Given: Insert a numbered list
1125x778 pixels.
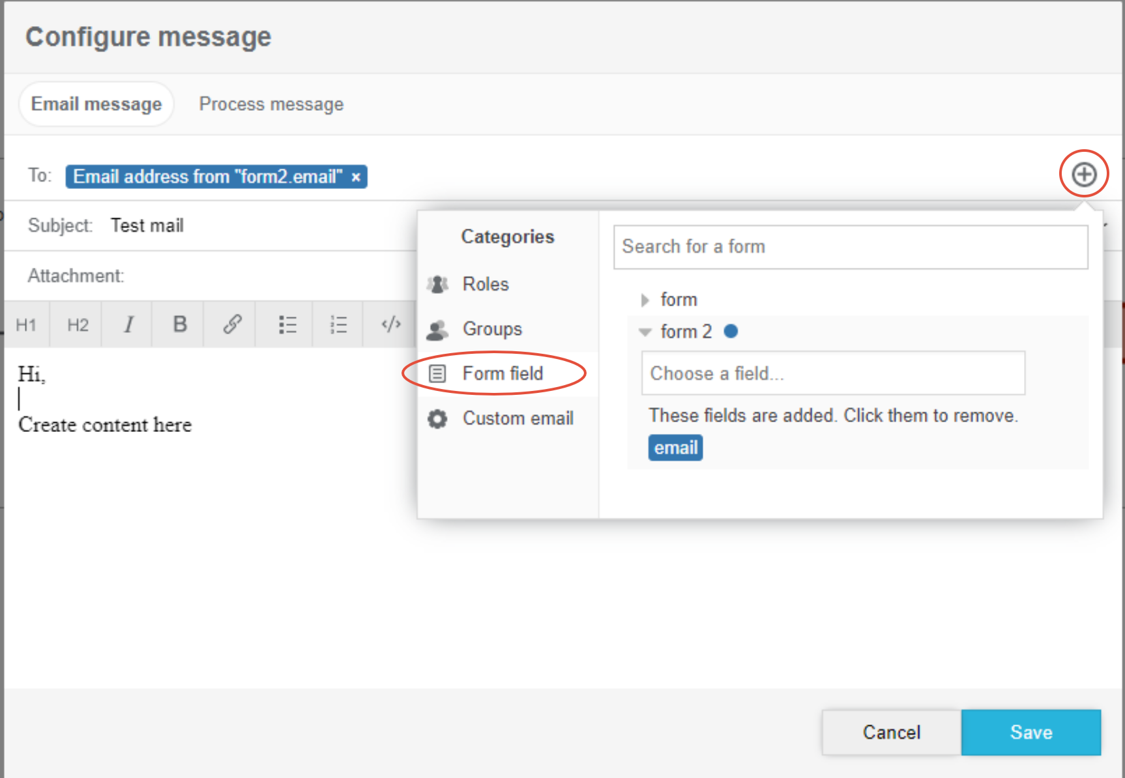Looking at the screenshot, I should [338, 324].
